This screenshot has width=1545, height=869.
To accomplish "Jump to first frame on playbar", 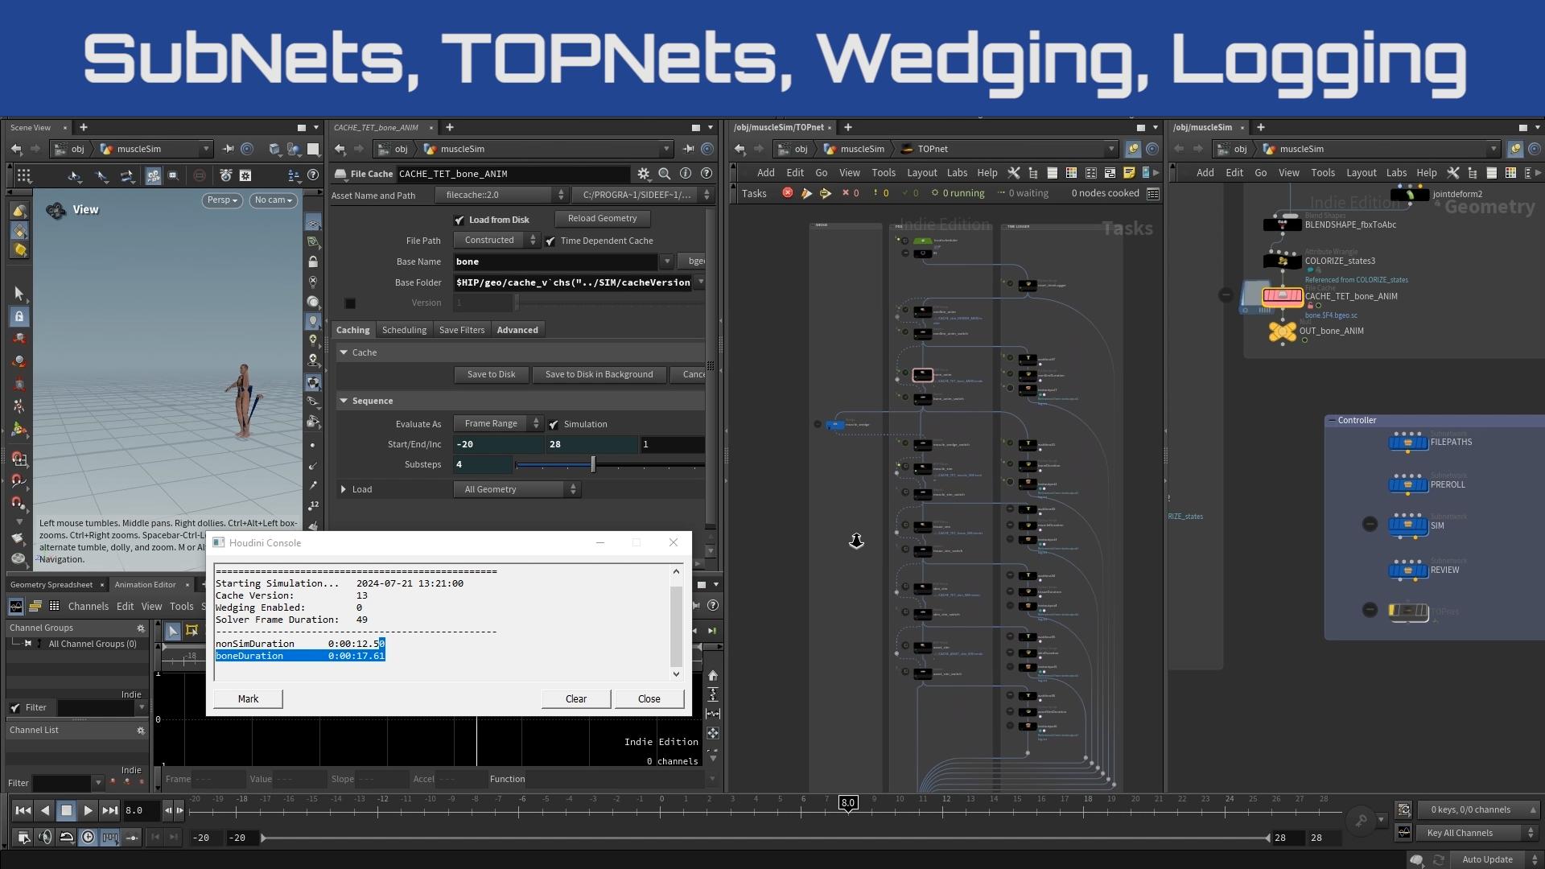I will pyautogui.click(x=23, y=810).
